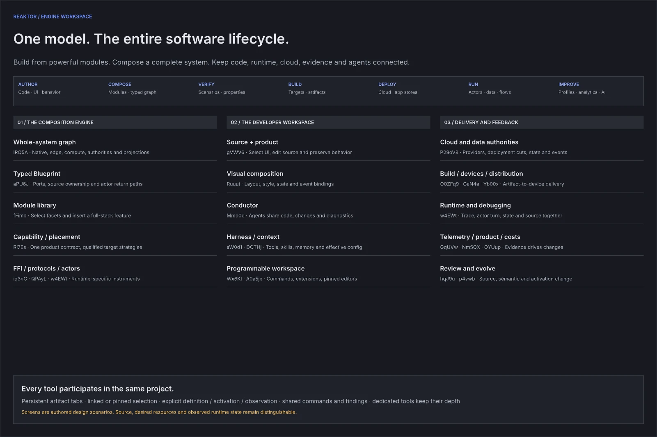Click the Wx6KI description under Programmable workspace

(x=292, y=279)
